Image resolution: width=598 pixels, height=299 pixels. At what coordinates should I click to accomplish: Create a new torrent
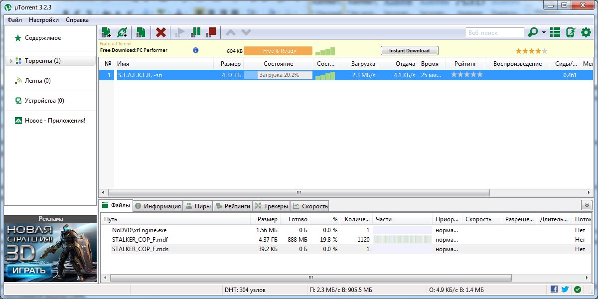coord(141,32)
